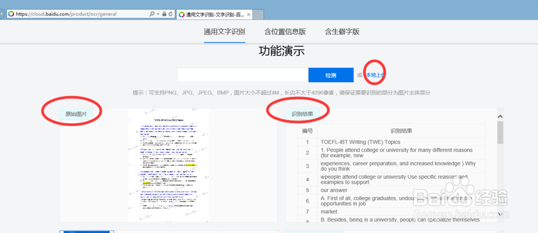
Task: Switch to 含位置信息版 tab
Action: pos(285,32)
